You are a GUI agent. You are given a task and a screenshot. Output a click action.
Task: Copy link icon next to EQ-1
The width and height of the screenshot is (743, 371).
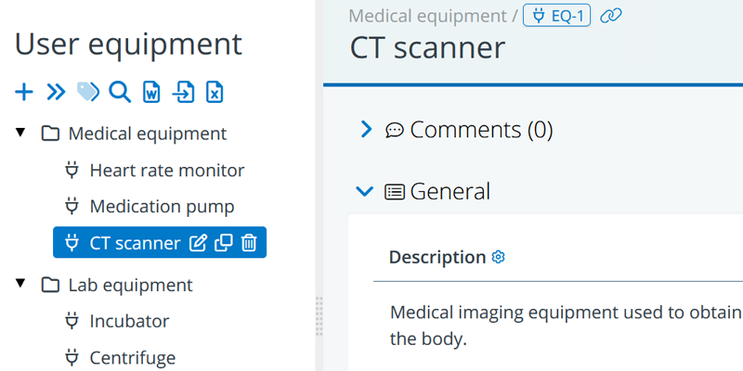pyautogui.click(x=610, y=15)
